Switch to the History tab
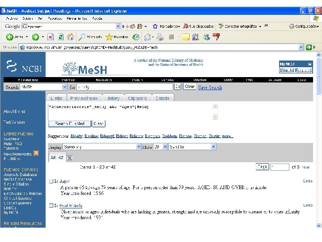This screenshot has height=242, width=322. pos(114,98)
